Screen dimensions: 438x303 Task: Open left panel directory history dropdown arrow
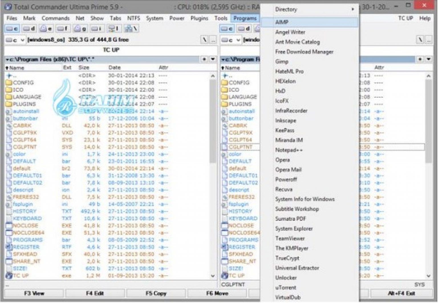pos(213,59)
